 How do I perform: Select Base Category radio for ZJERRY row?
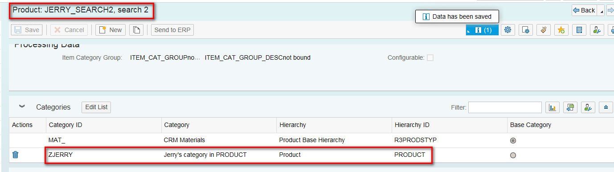[x=513, y=155]
